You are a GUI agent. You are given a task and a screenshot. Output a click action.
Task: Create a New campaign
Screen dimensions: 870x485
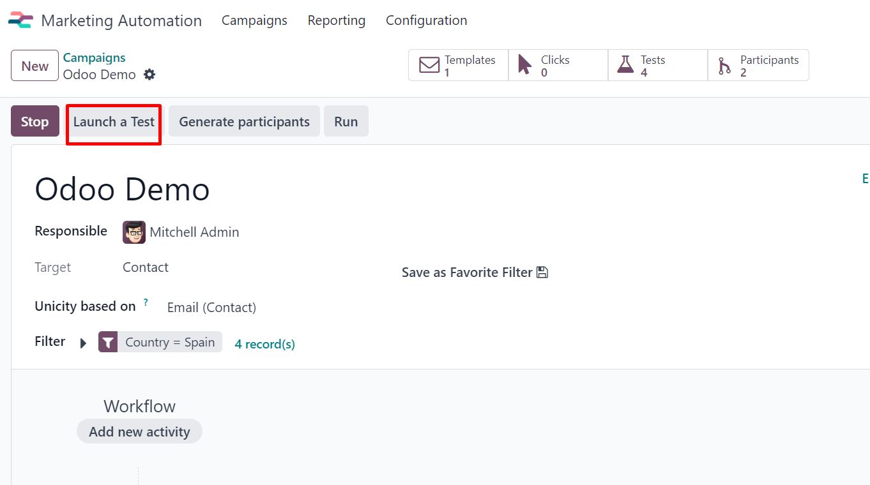(x=35, y=66)
